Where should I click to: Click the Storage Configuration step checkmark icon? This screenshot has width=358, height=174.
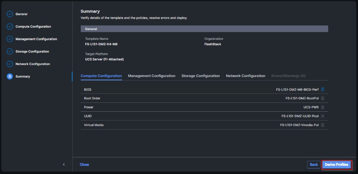[x=10, y=52]
